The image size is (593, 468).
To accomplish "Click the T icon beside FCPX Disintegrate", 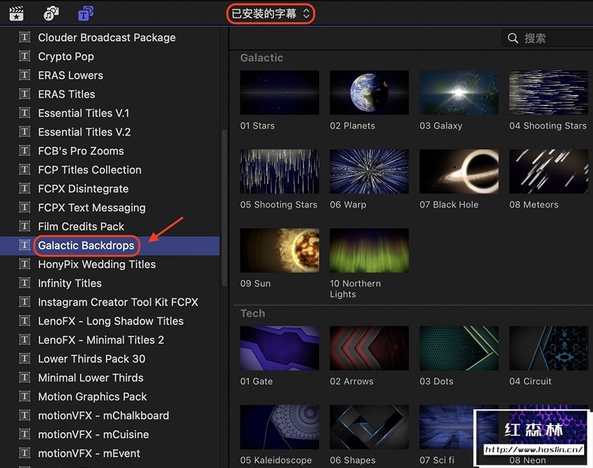I will pyautogui.click(x=25, y=188).
